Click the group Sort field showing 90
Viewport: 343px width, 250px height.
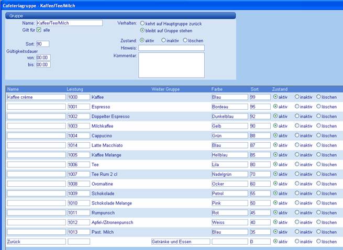tap(42, 44)
